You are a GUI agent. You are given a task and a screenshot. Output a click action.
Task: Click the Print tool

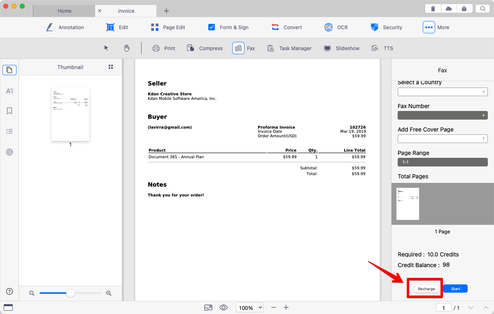click(x=164, y=48)
